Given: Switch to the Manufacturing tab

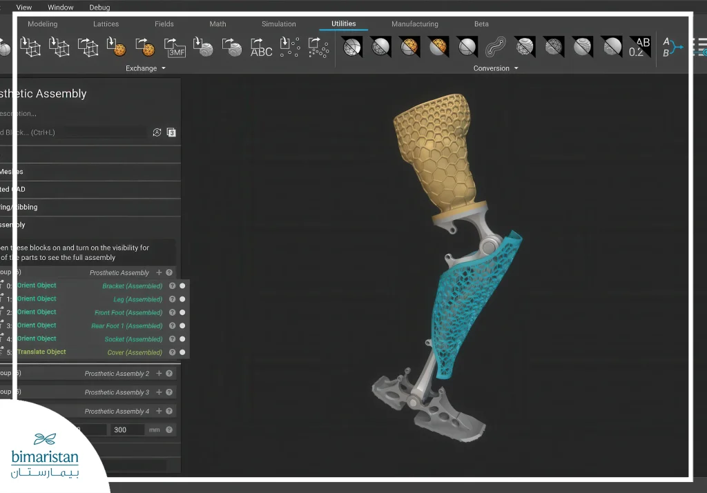Looking at the screenshot, I should 415,24.
